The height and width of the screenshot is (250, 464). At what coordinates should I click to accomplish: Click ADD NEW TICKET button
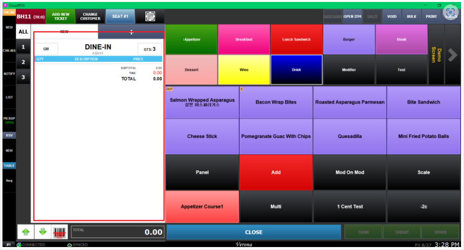[61, 16]
